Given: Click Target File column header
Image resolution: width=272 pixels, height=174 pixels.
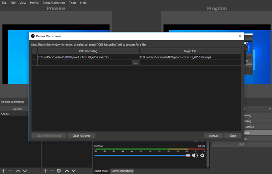Looking at the screenshot, I should pyautogui.click(x=190, y=51).
